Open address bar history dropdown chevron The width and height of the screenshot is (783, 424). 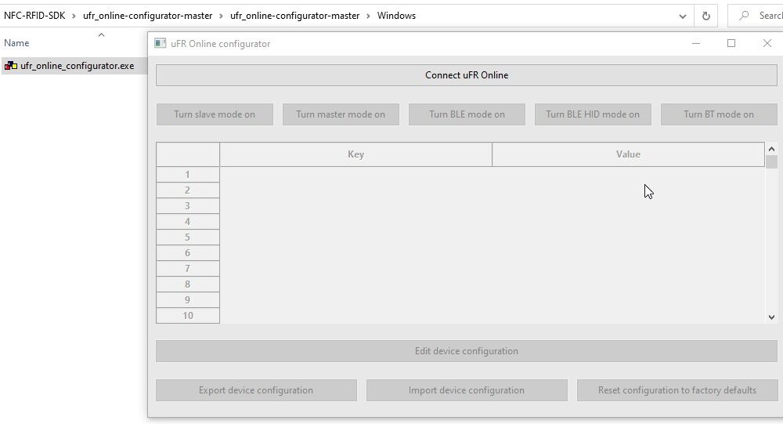pyautogui.click(x=682, y=16)
